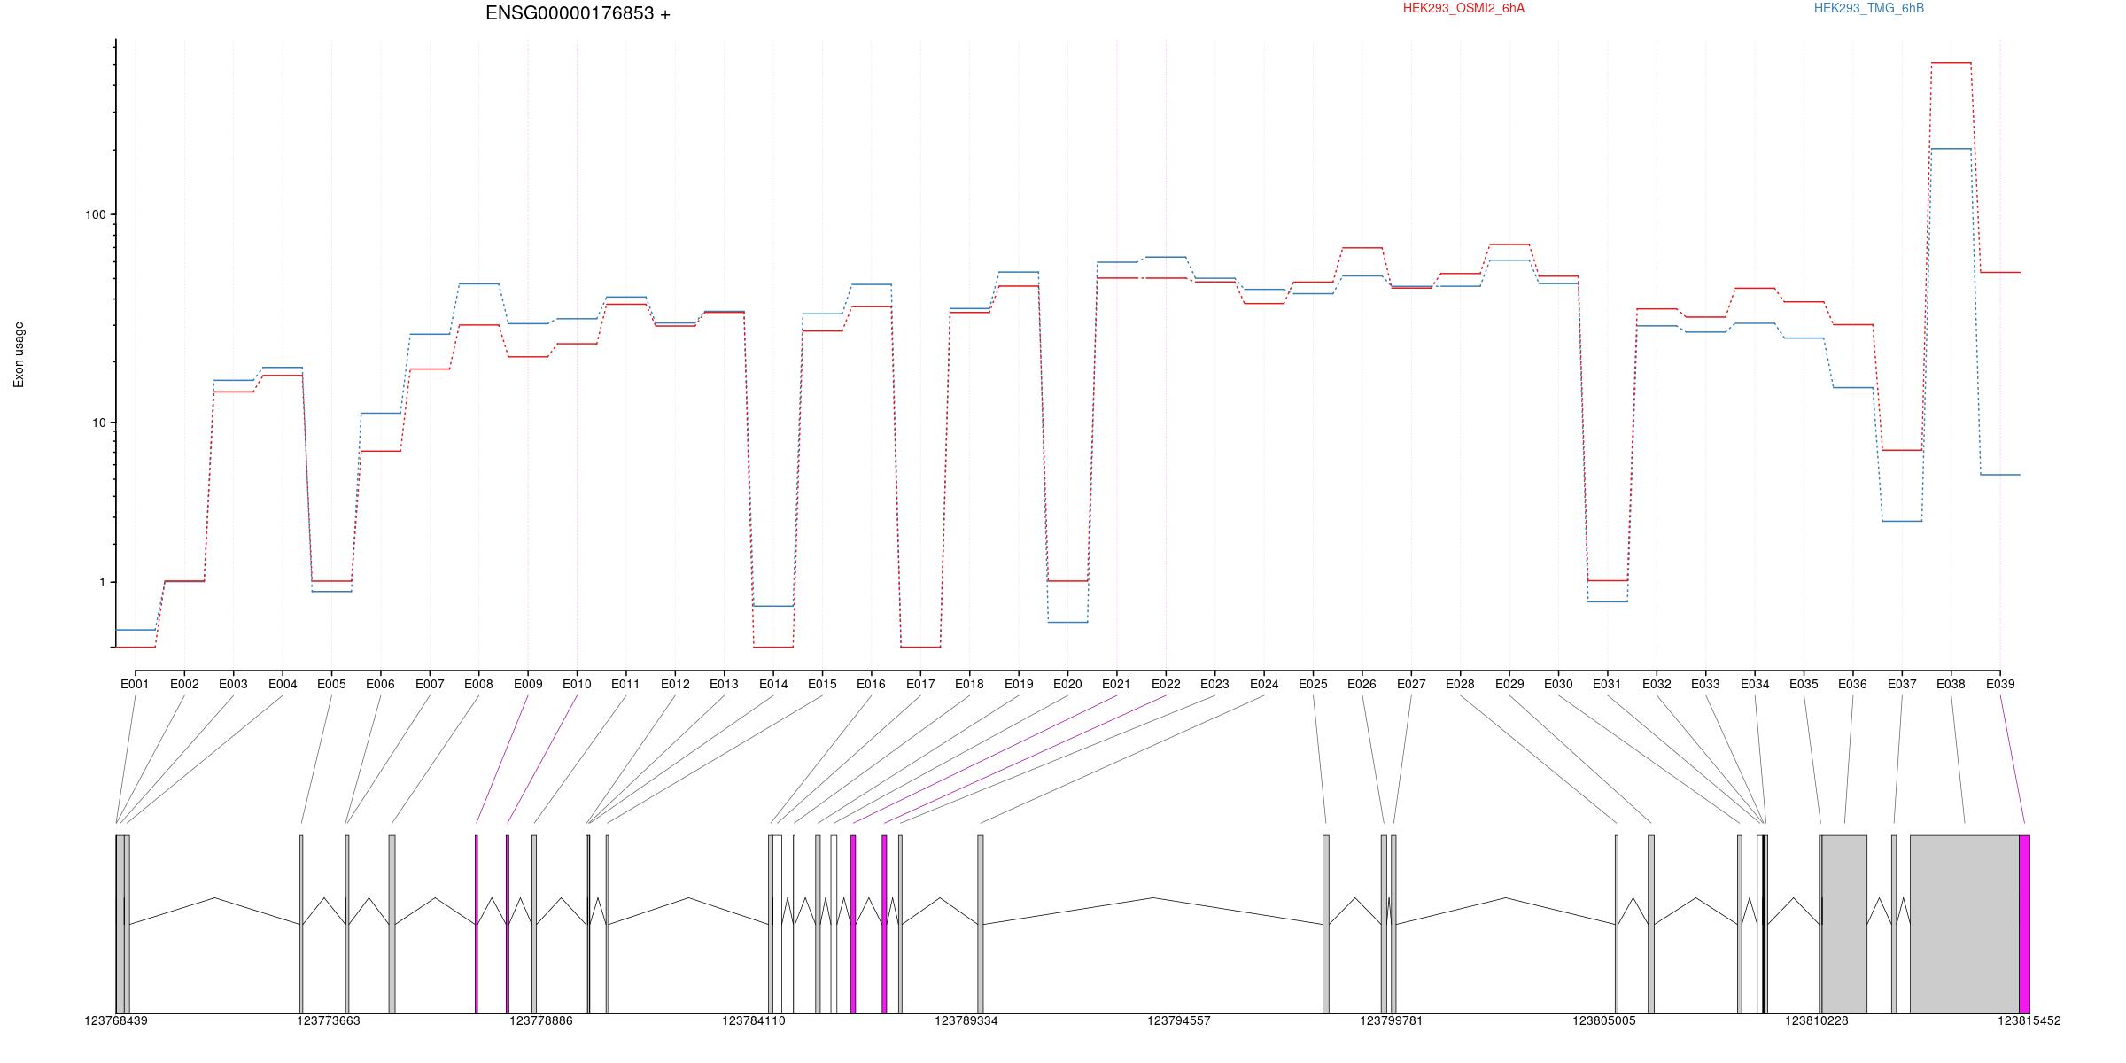Click exon label E004
This screenshot has height=1063, width=2126.
(x=283, y=684)
